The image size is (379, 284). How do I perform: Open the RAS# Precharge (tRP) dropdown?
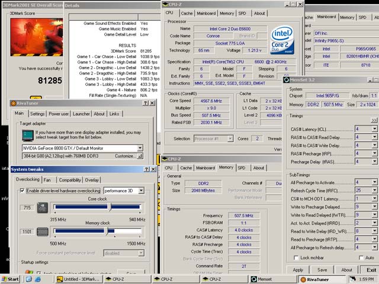(374, 153)
